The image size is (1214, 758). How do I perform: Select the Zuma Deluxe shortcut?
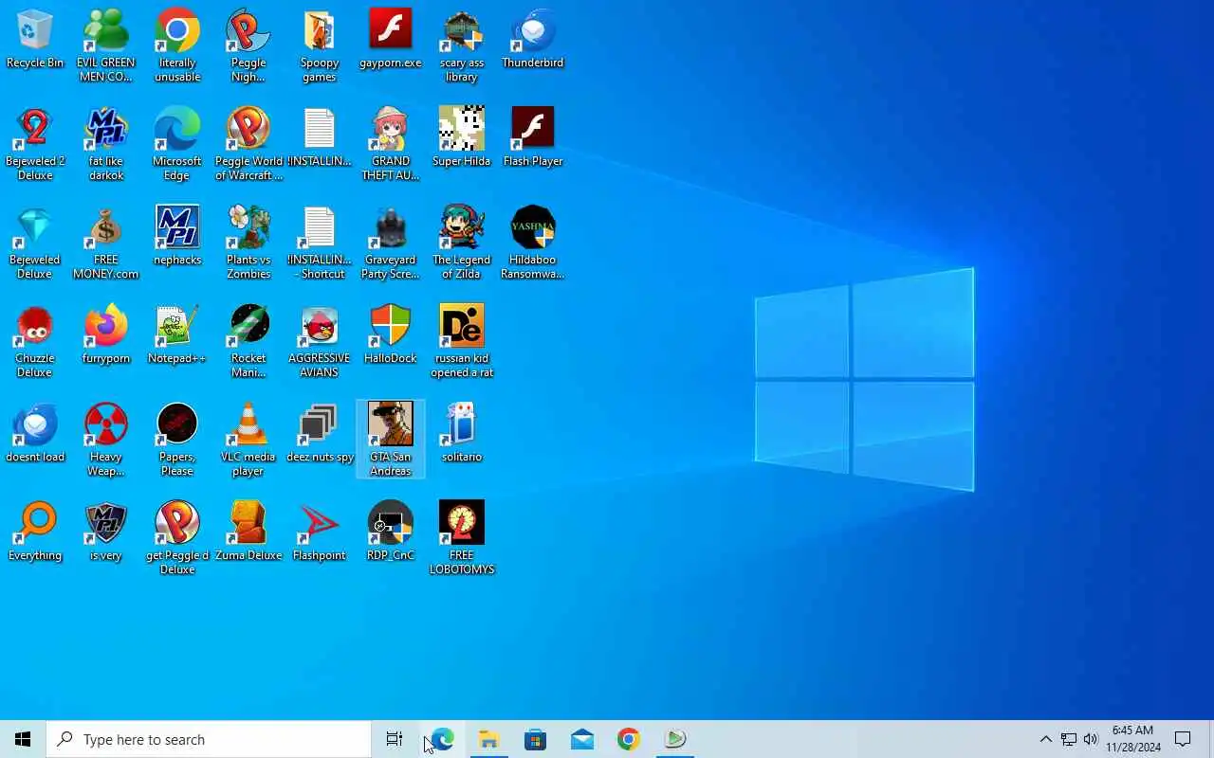[x=248, y=532]
